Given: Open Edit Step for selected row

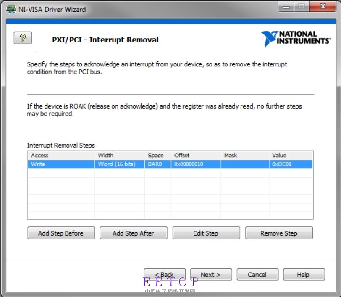Looking at the screenshot, I should pyautogui.click(x=206, y=233).
